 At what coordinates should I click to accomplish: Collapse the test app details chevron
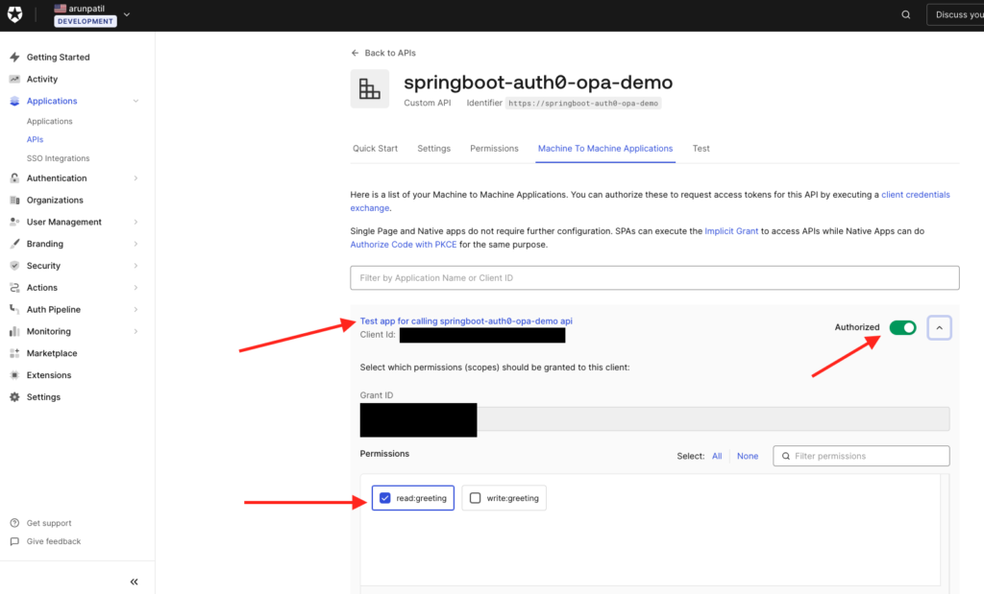point(939,328)
